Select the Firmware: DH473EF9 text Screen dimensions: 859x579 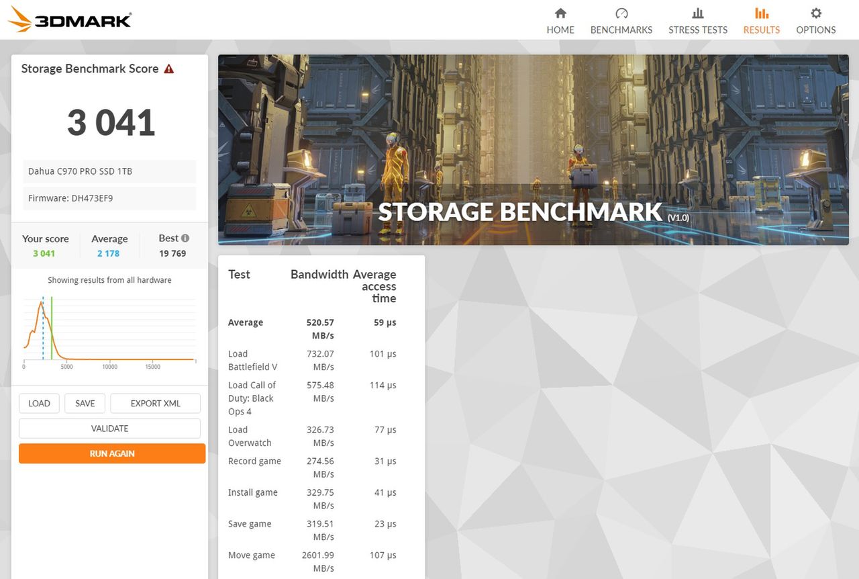coord(70,198)
